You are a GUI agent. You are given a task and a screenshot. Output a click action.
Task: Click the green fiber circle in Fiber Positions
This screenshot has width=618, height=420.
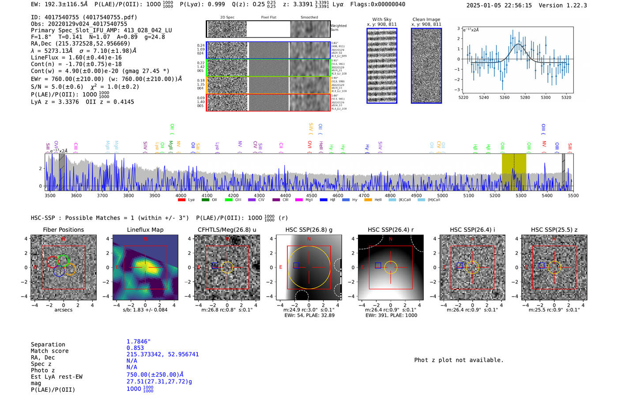coord(63,260)
